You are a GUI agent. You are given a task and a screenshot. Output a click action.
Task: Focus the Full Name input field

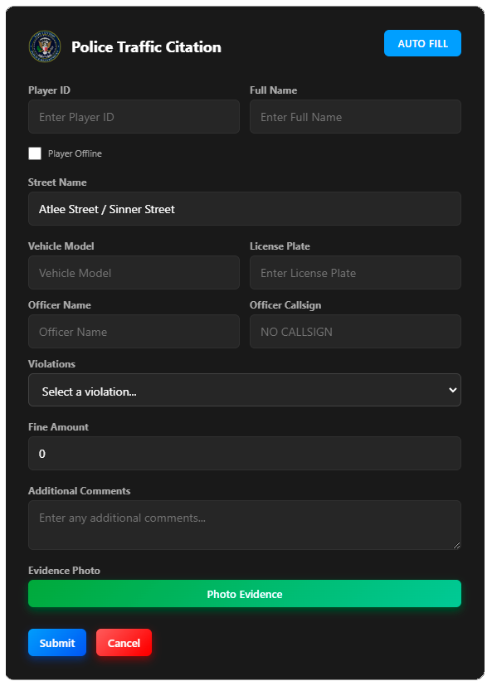(x=355, y=117)
